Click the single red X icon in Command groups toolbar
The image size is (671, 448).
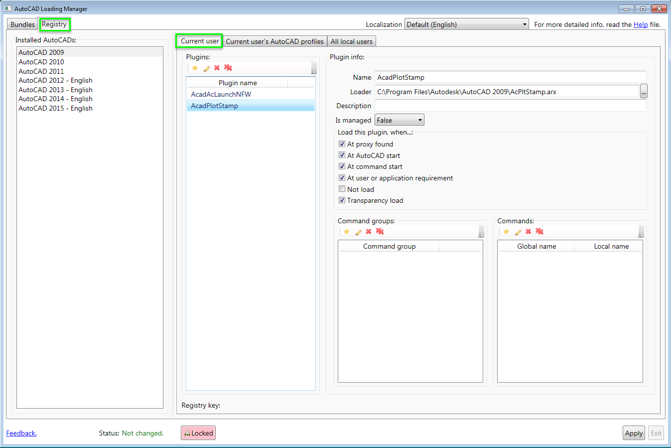(x=369, y=231)
